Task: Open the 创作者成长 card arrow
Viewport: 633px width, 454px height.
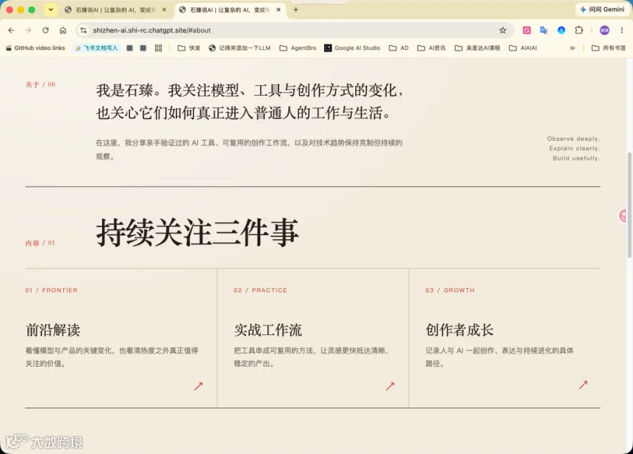Action: point(583,384)
